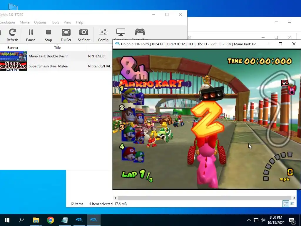Viewport: 301px width, 226px height.
Task: Stop the running game
Action: [49, 35]
